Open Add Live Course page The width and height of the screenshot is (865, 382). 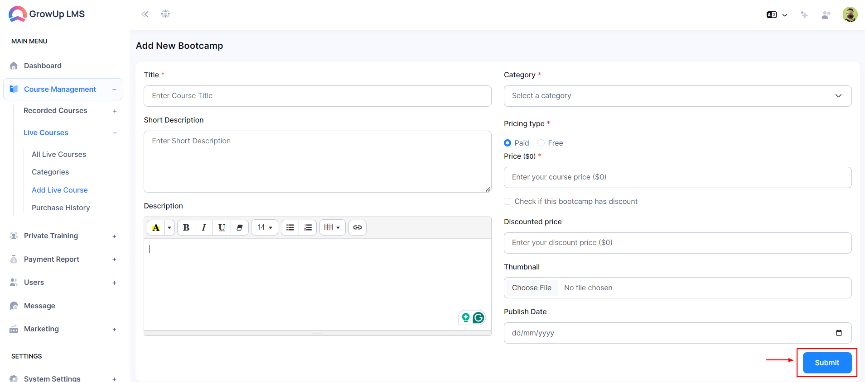60,190
